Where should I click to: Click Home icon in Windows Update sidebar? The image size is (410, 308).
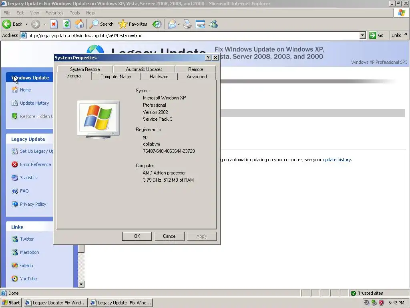[x=15, y=90]
